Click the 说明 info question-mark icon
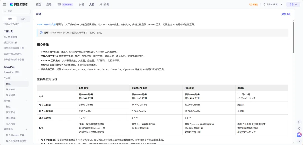Screen dimensions: 303x145 (x=41, y=33)
